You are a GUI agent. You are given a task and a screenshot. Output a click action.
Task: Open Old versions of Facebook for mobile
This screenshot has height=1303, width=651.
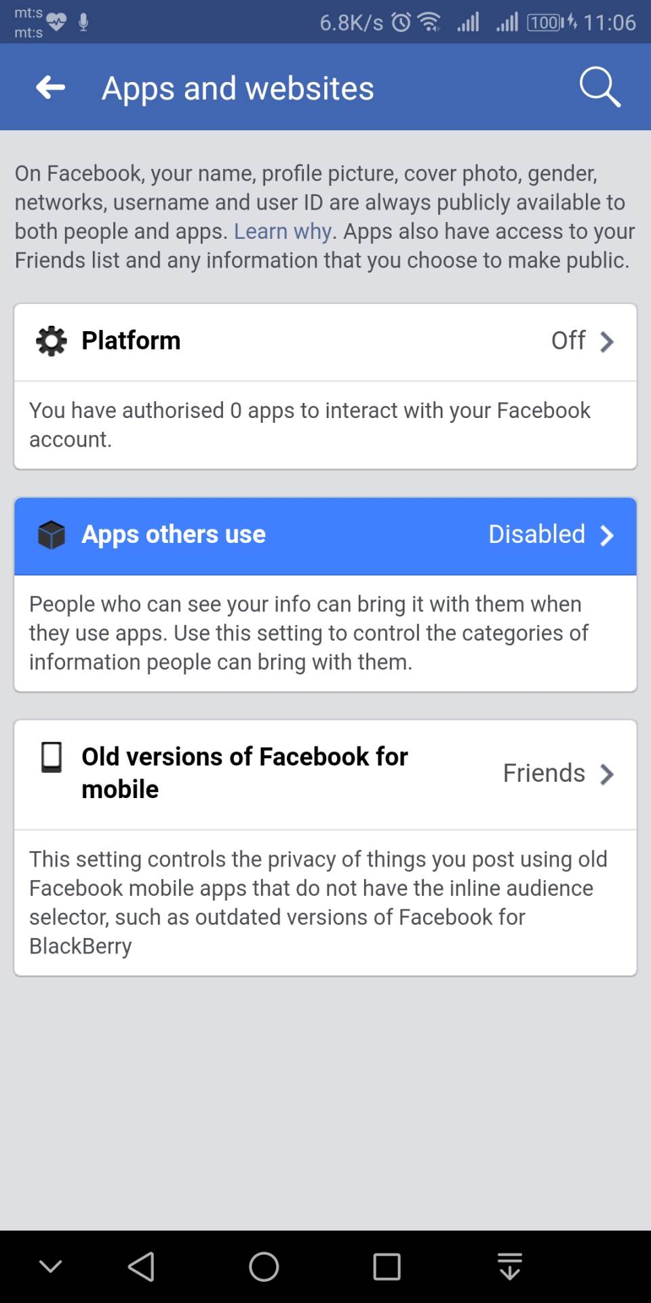click(x=244, y=773)
